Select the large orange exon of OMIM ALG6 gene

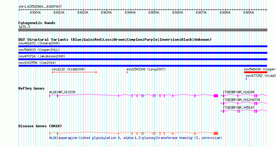pyautogui.click(x=216, y=133)
